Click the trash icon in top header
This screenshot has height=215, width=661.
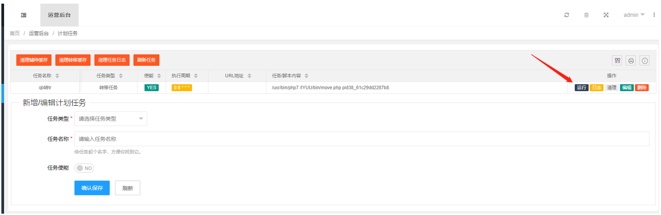click(x=586, y=15)
